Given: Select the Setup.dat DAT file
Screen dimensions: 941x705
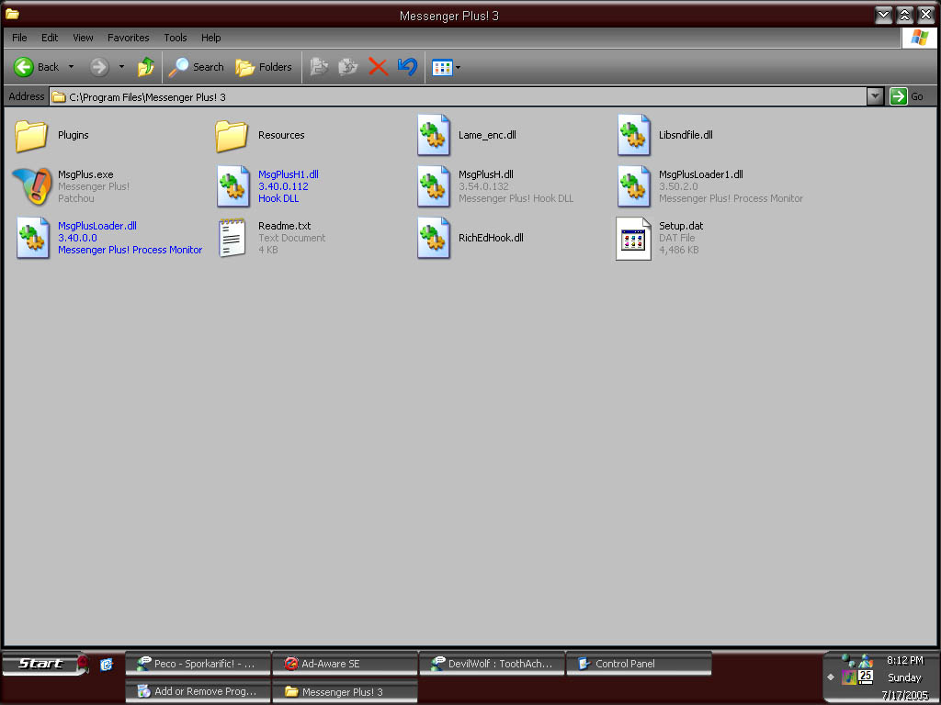Looking at the screenshot, I should 680,225.
